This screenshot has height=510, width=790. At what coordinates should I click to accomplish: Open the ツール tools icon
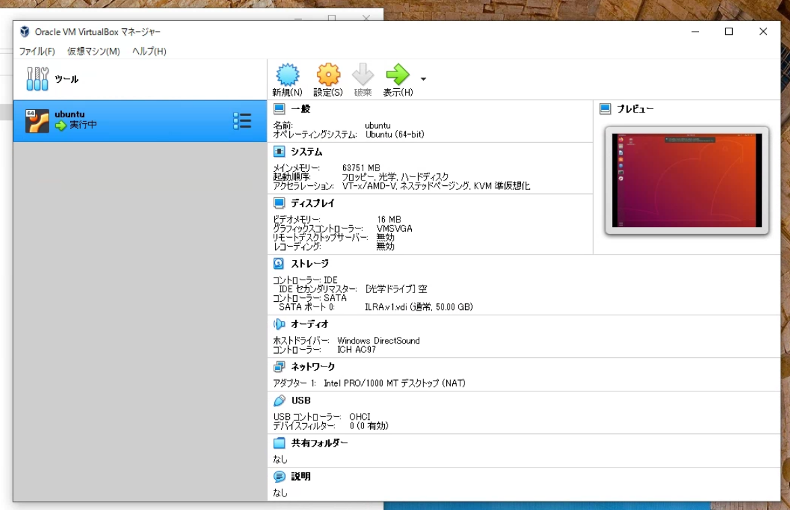[x=37, y=79]
